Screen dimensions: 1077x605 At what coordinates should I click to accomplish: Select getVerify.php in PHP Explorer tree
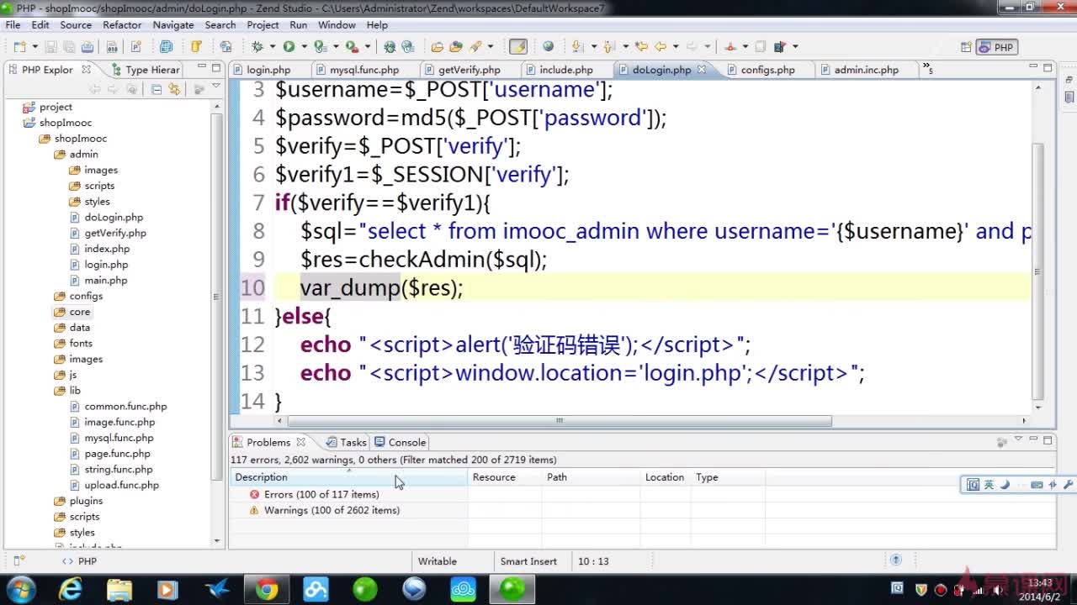click(115, 233)
